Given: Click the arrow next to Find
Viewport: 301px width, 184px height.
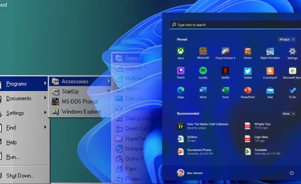Looking at the screenshot, I should [45, 127].
